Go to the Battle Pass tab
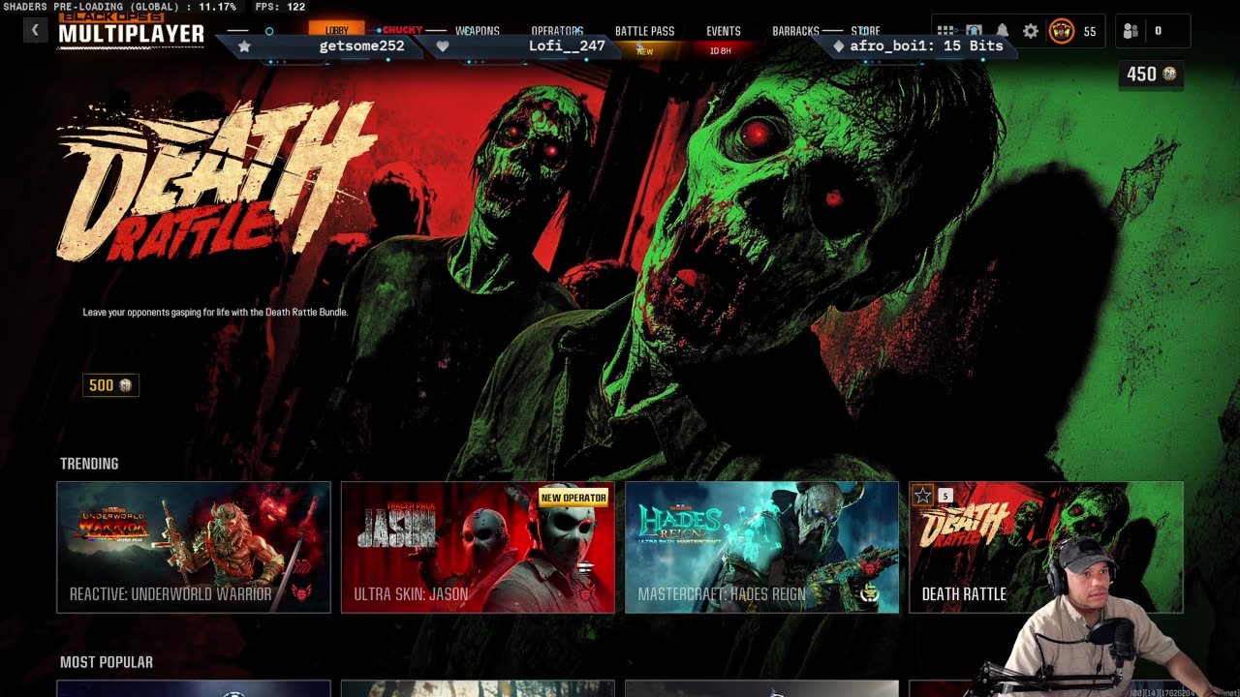 tap(644, 31)
